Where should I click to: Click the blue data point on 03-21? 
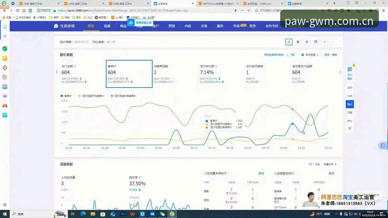(292, 123)
